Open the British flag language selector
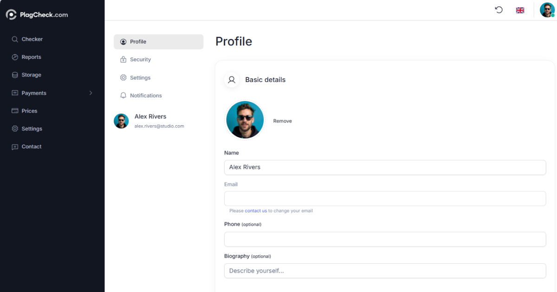This screenshot has height=292, width=557. pyautogui.click(x=520, y=10)
